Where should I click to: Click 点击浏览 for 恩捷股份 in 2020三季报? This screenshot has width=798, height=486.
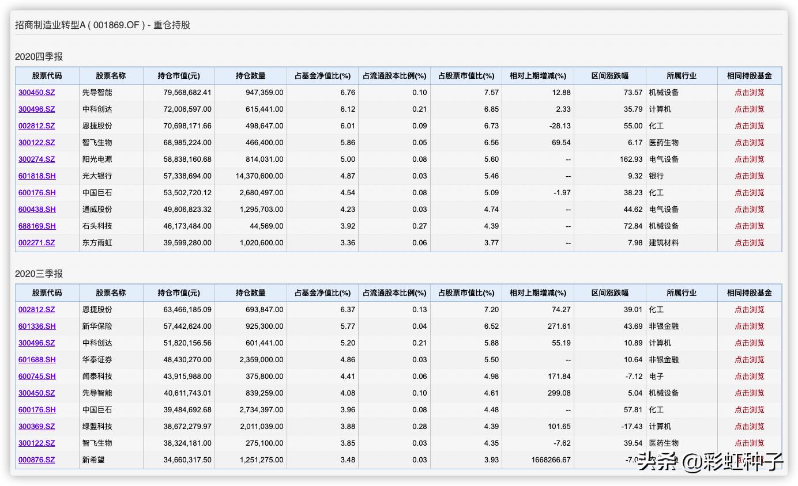(749, 309)
